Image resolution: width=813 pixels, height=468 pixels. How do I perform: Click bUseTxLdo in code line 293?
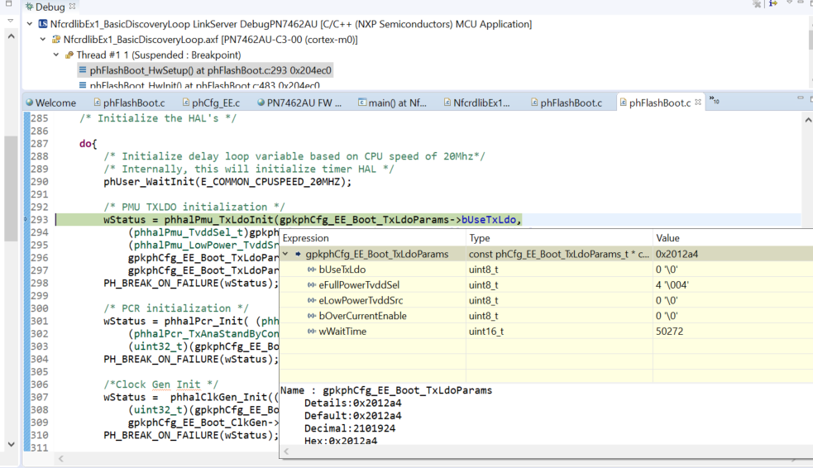coord(489,219)
